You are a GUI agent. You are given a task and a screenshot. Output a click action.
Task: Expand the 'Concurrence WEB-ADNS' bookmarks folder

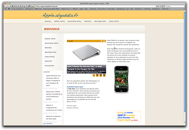click(x=52, y=9)
